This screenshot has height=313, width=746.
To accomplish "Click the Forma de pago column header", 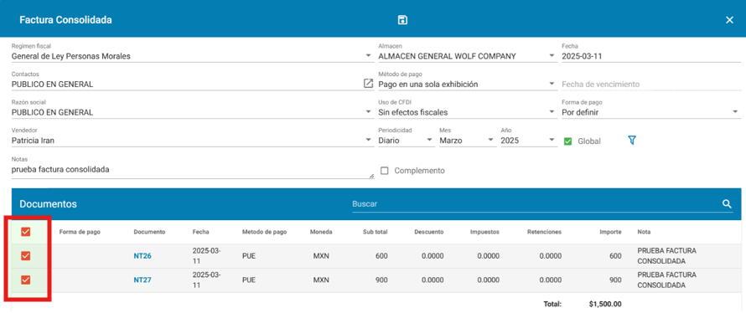I will [x=80, y=233].
